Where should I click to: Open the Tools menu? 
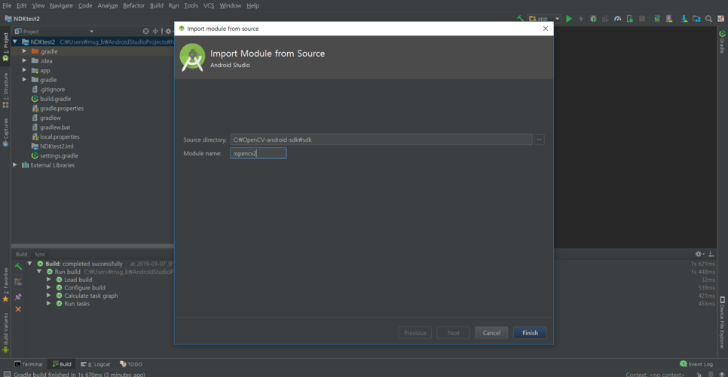(x=191, y=5)
